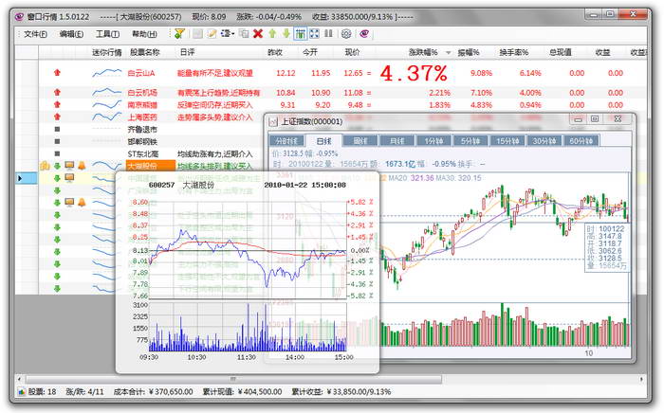Click the horizontal scrollbar thumb
The height and width of the screenshot is (413, 664).
point(233,379)
